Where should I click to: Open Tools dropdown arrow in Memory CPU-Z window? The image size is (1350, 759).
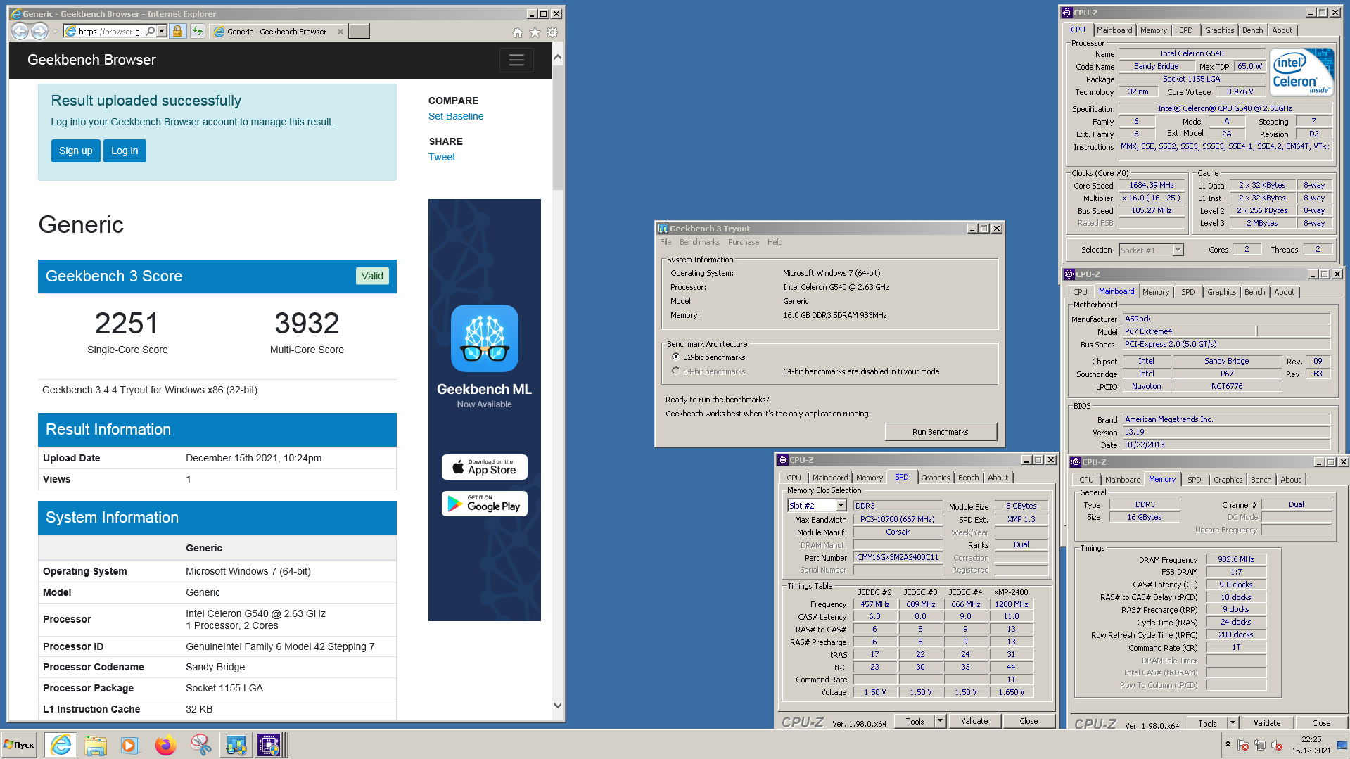pos(1233,723)
